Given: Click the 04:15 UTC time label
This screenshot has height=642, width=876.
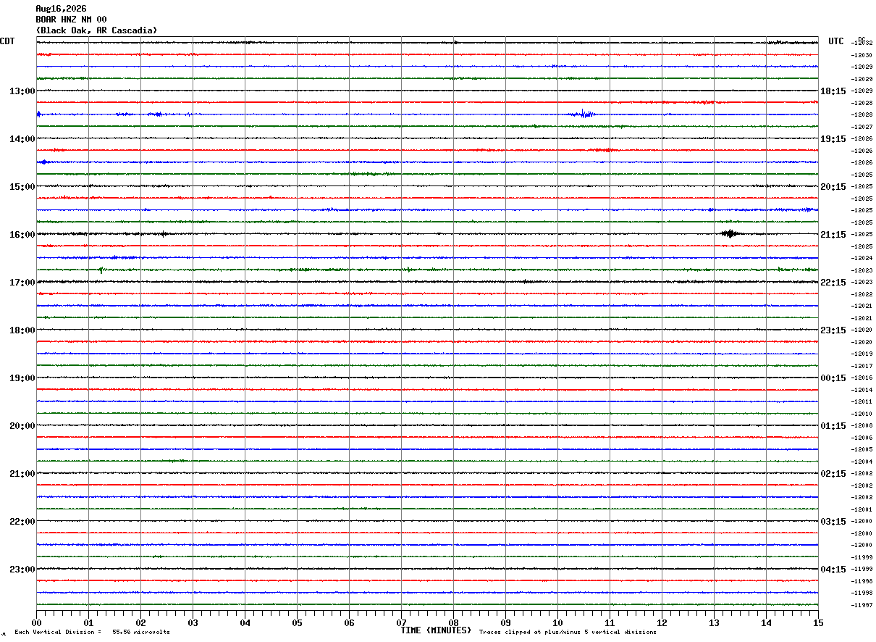Looking at the screenshot, I should pyautogui.click(x=833, y=570).
